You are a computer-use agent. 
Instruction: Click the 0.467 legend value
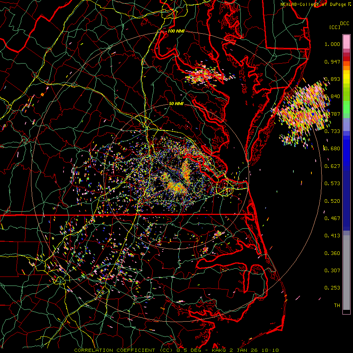click(332, 218)
